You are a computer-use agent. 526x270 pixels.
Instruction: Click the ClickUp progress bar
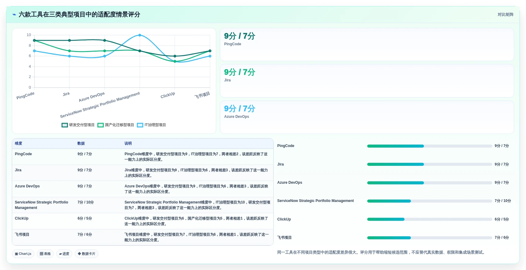pyautogui.click(x=429, y=220)
